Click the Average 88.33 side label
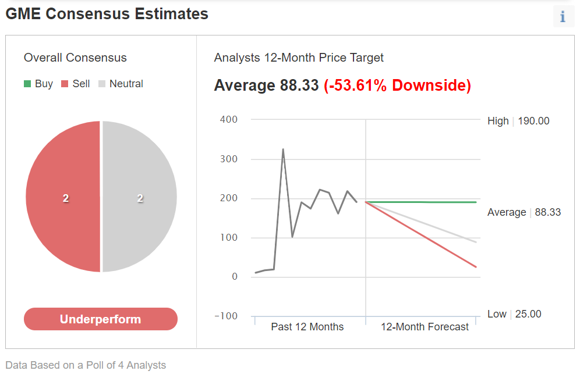 click(524, 212)
